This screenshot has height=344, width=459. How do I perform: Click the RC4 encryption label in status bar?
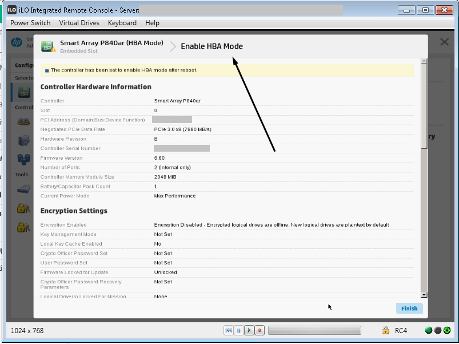401,330
